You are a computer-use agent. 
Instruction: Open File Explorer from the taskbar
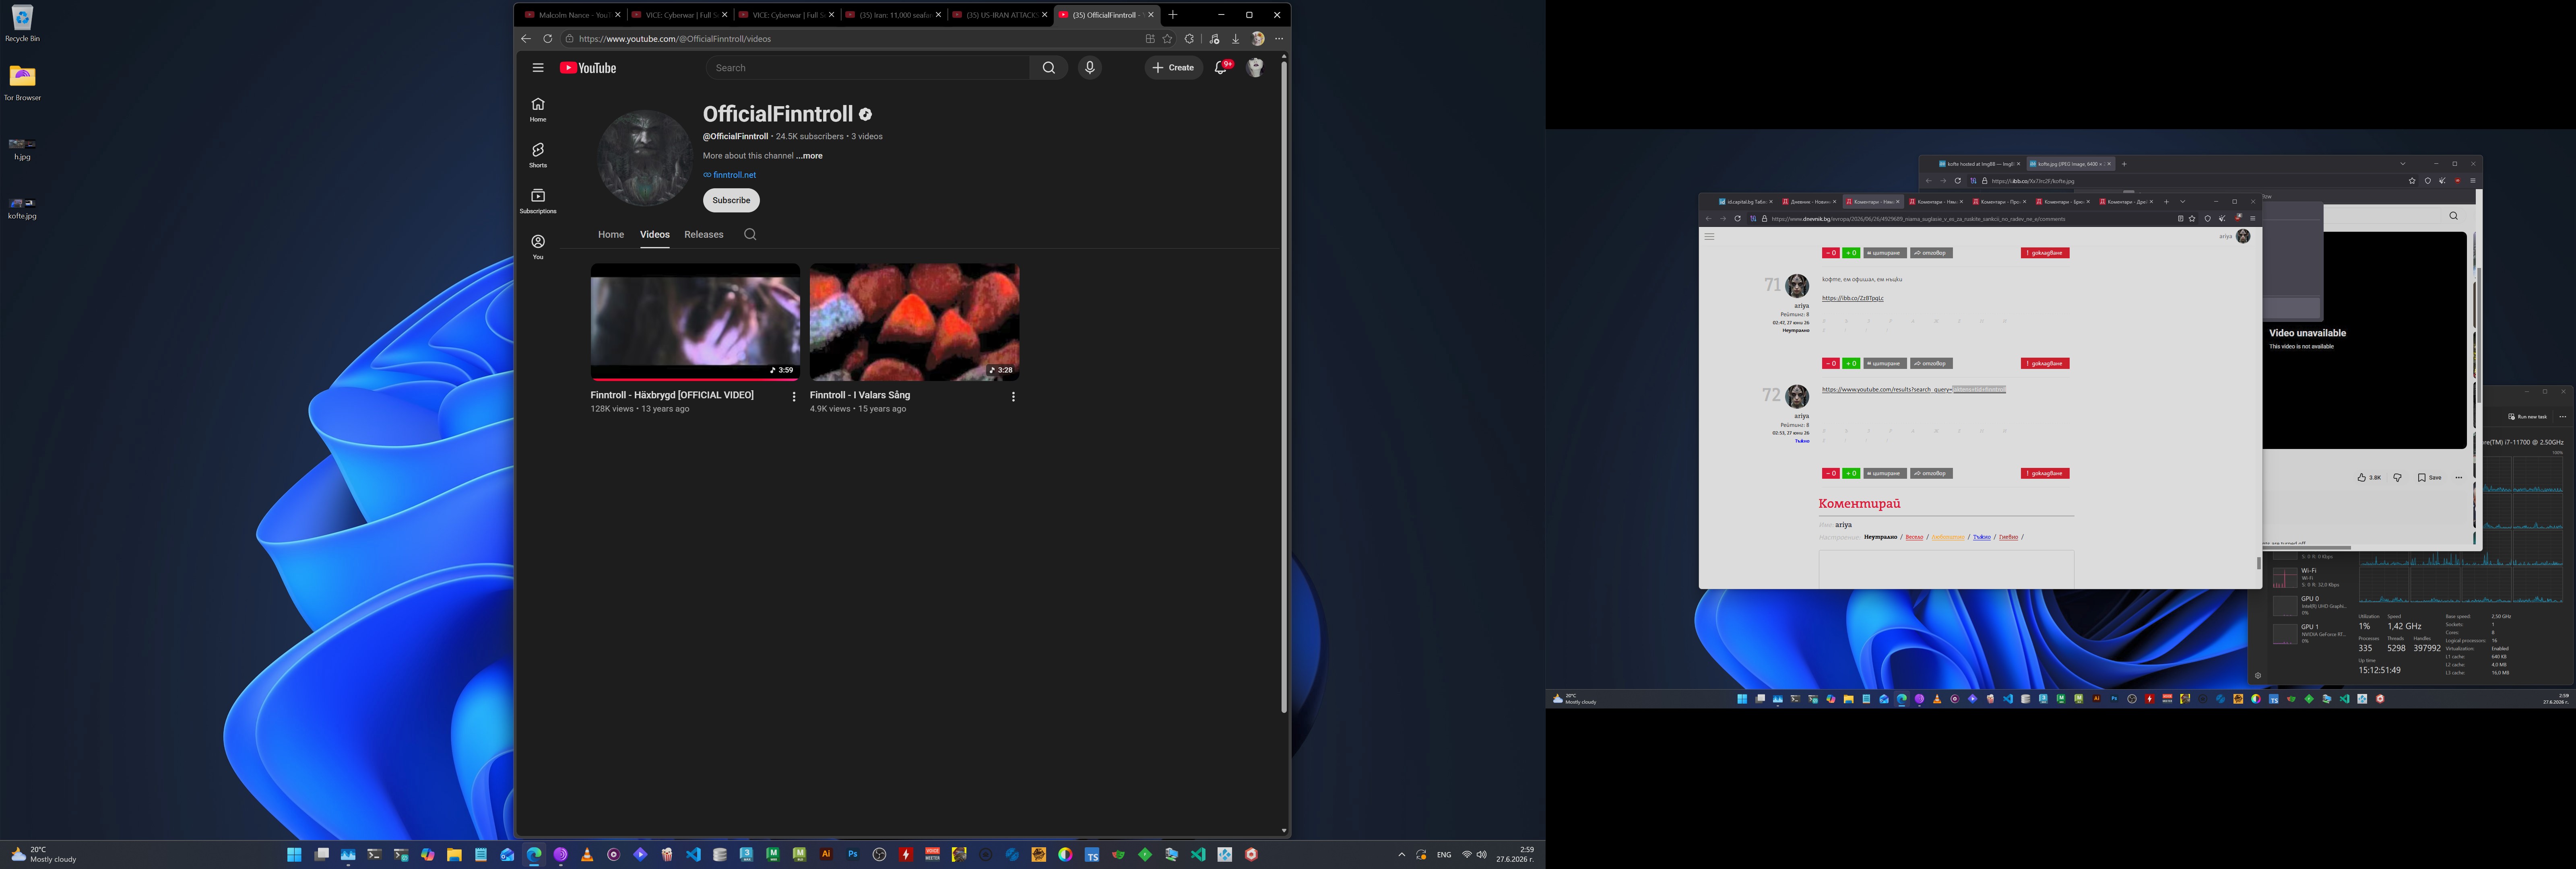point(454,855)
